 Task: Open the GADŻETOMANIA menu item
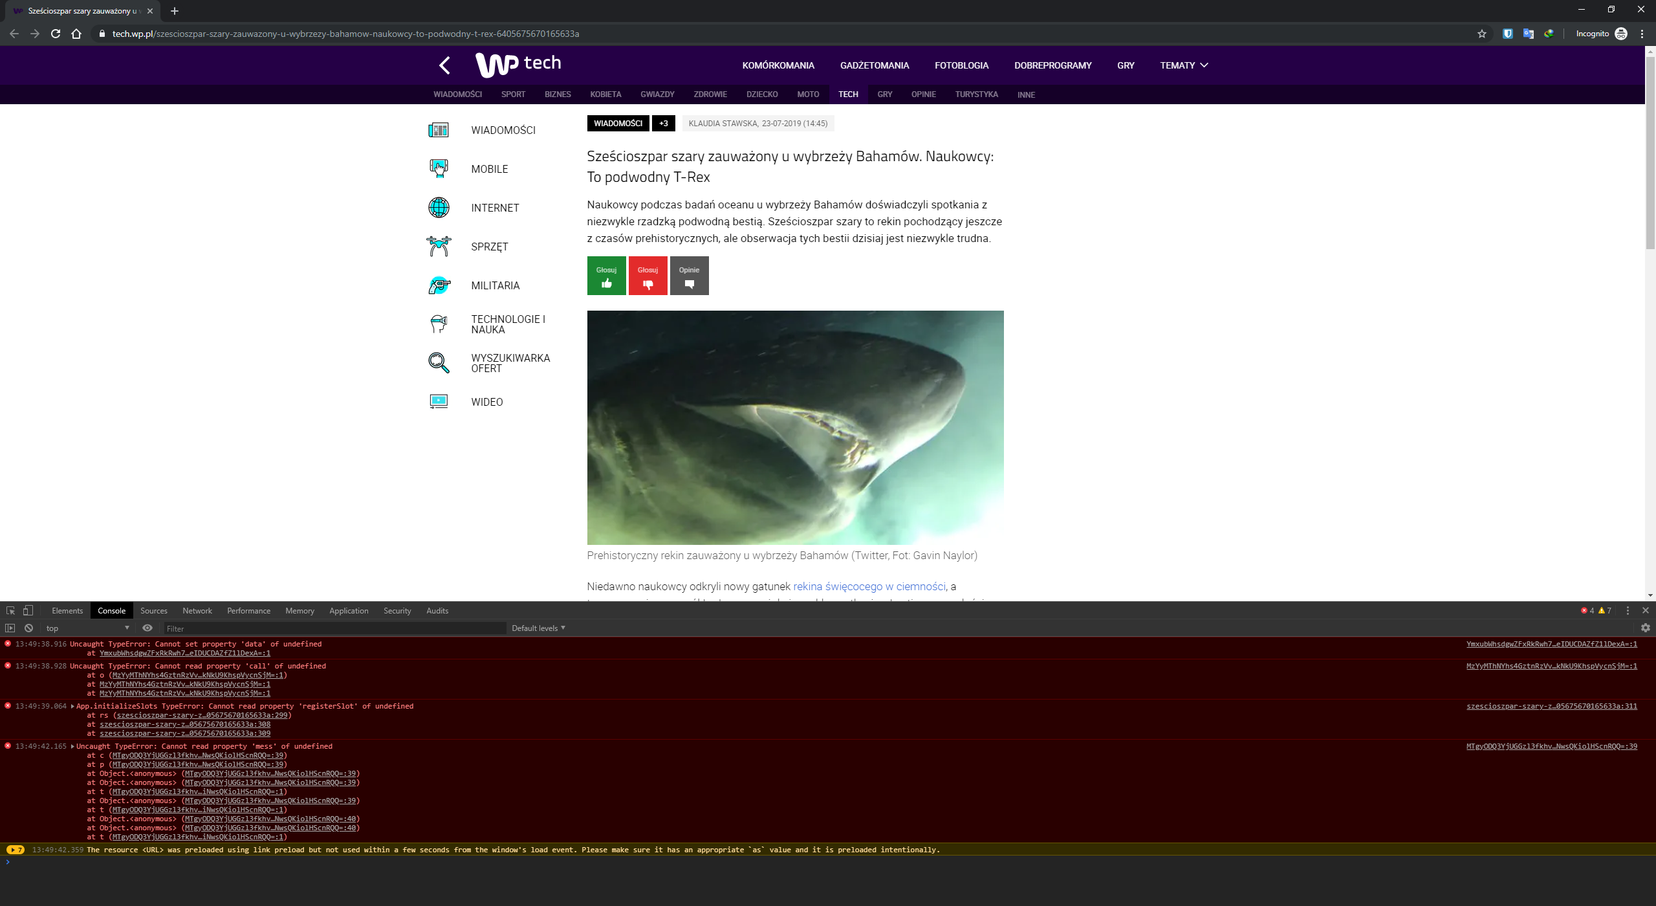pos(874,65)
